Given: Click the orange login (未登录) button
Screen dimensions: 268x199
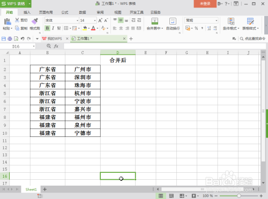Looking at the screenshot, I should click(x=205, y=4).
